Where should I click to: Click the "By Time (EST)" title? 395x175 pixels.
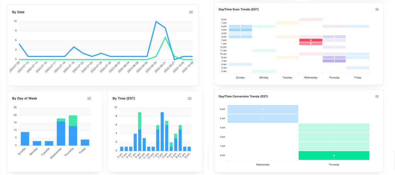pyautogui.click(x=124, y=98)
